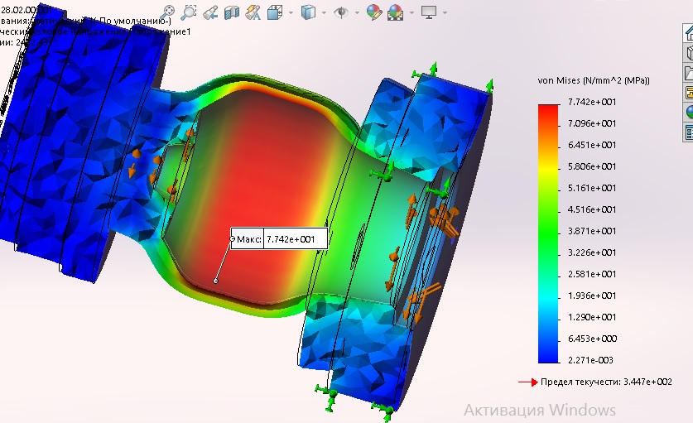Viewport: 693px width, 423px height.
Task: Activate the Section View tool
Action: [232, 12]
